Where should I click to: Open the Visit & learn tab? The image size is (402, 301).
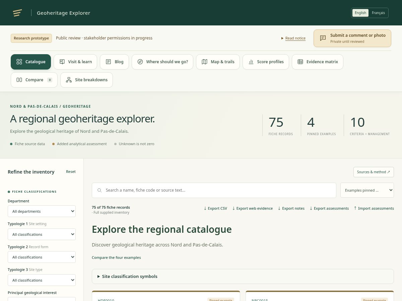[75, 62]
